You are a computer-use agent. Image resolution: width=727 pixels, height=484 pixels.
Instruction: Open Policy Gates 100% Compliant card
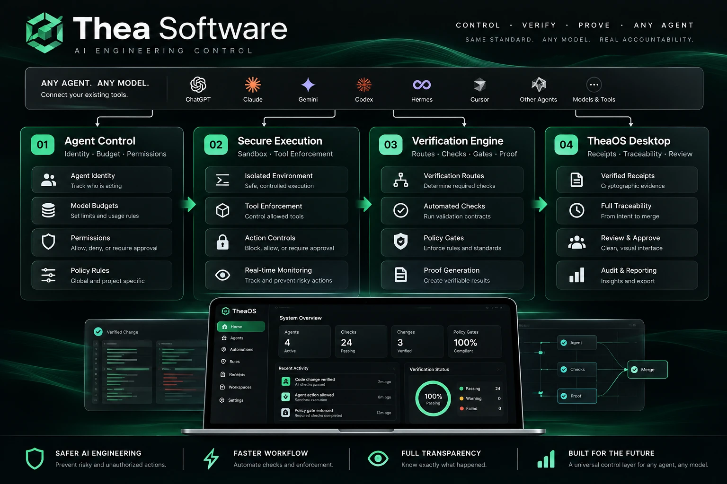[474, 341]
